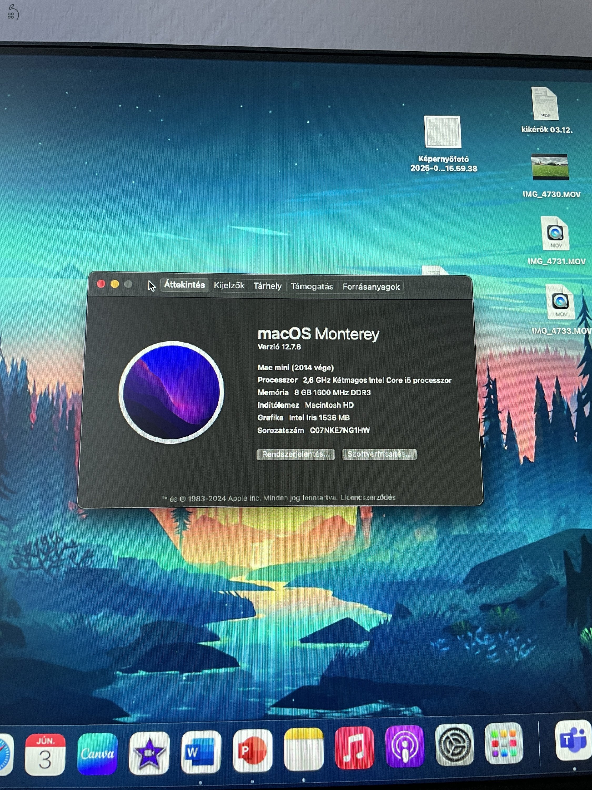Switch to the Tárhely tab

click(x=267, y=286)
